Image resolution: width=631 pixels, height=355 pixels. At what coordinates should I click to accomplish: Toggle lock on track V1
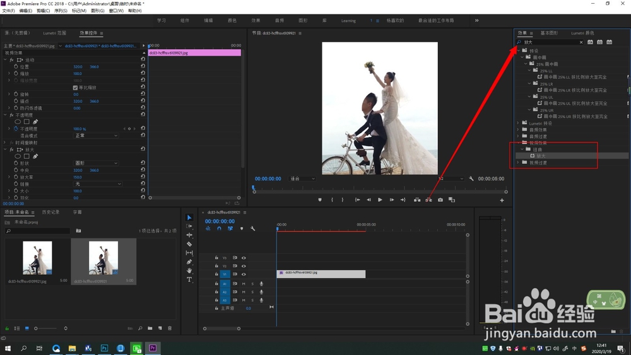[x=216, y=274]
